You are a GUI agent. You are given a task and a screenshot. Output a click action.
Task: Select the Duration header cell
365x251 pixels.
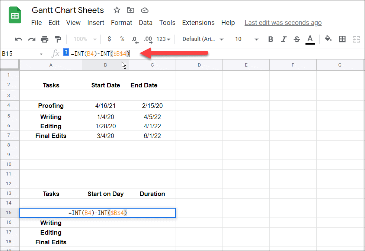[x=152, y=194]
